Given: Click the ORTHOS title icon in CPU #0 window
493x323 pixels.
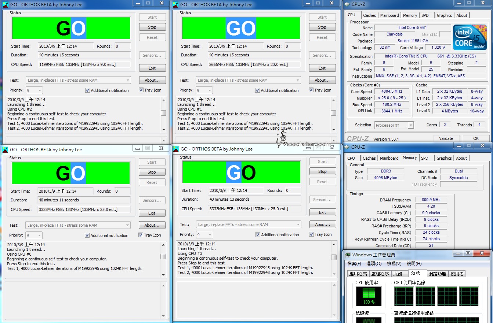Looking at the screenshot, I should pyautogui.click(x=5, y=149).
